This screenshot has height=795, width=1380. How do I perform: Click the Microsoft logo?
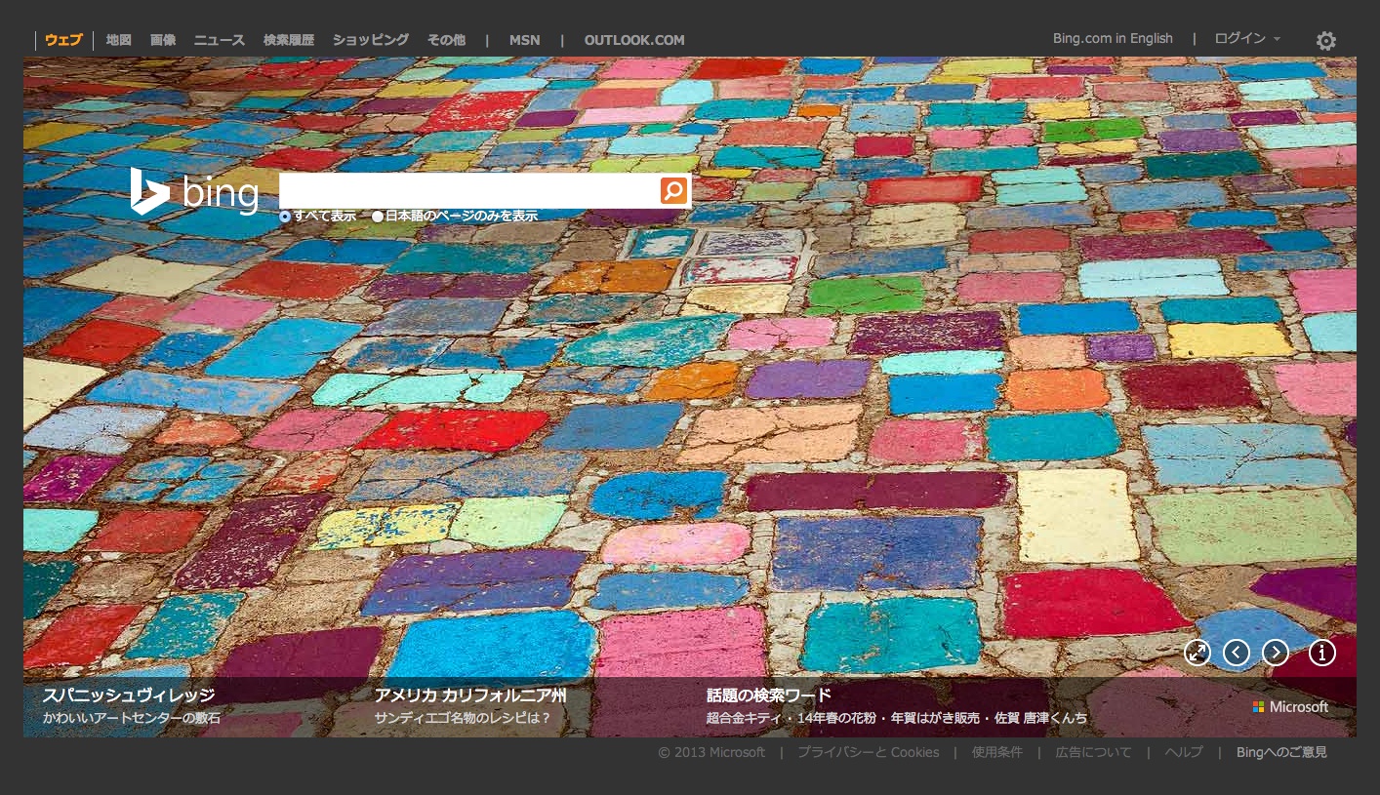tap(1290, 707)
